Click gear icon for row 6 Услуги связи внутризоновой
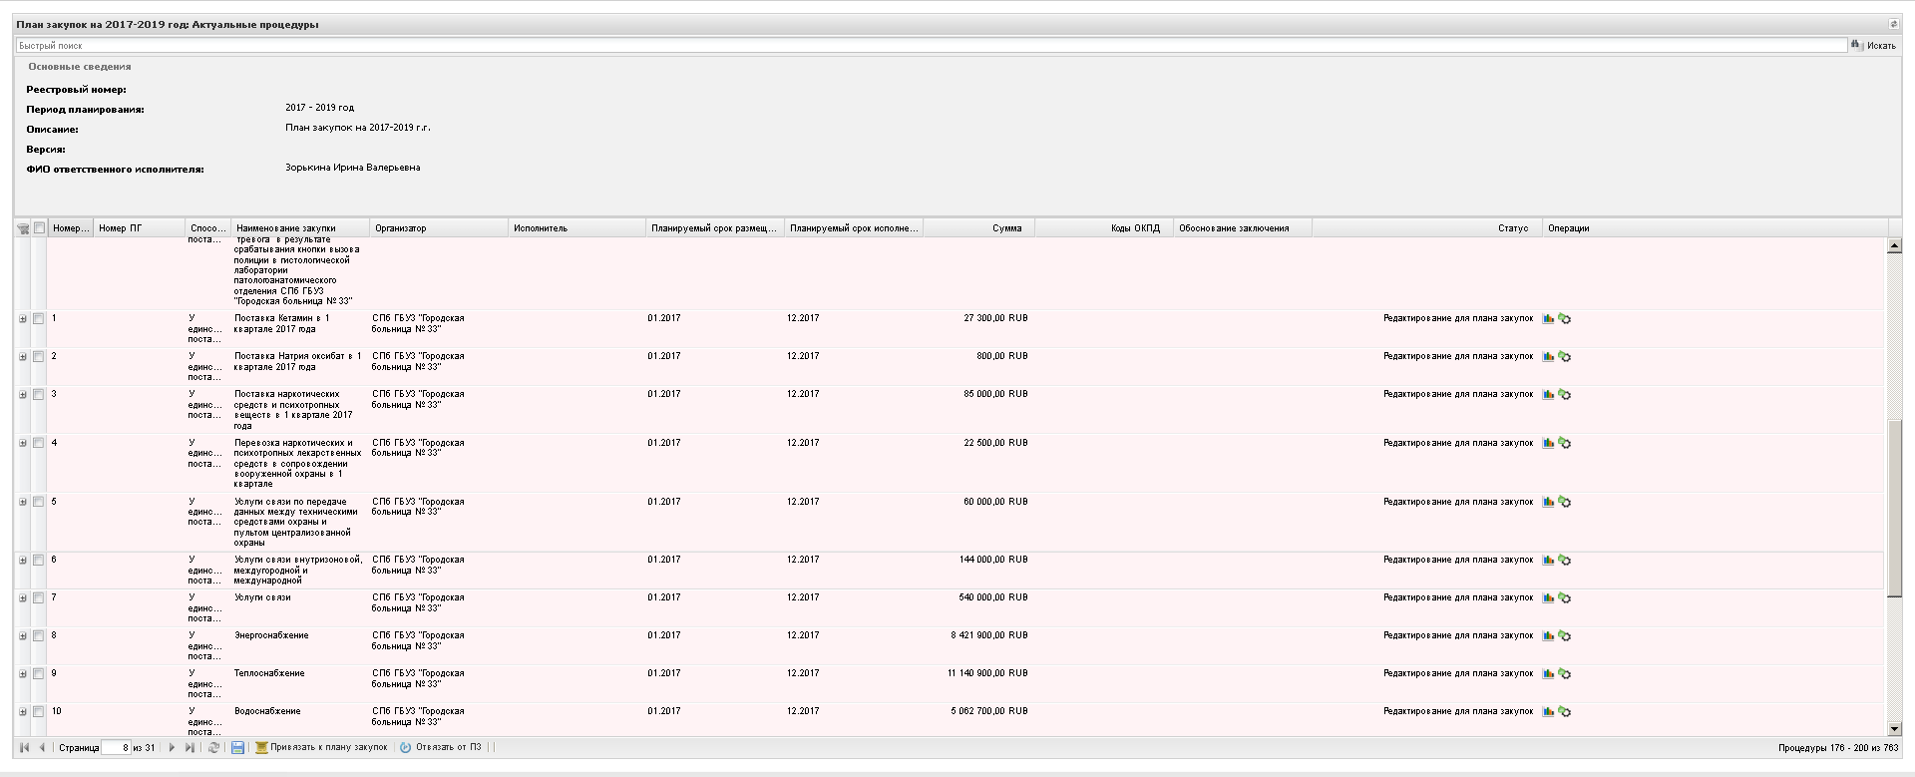The image size is (1915, 777). point(1564,561)
